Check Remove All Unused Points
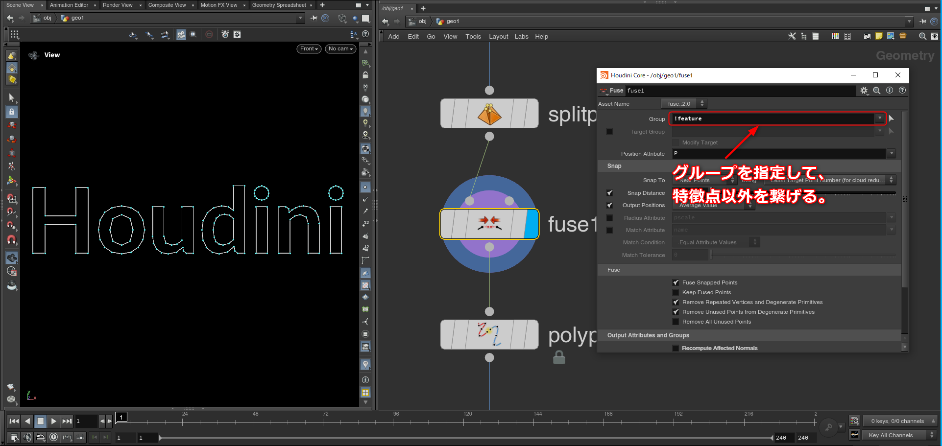 [x=676, y=322]
